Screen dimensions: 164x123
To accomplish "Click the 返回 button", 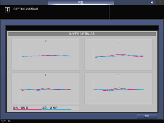I will [147, 116].
